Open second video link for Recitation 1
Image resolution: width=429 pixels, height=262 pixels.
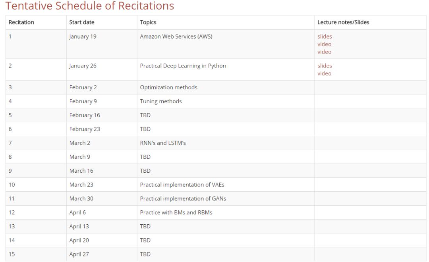click(324, 52)
